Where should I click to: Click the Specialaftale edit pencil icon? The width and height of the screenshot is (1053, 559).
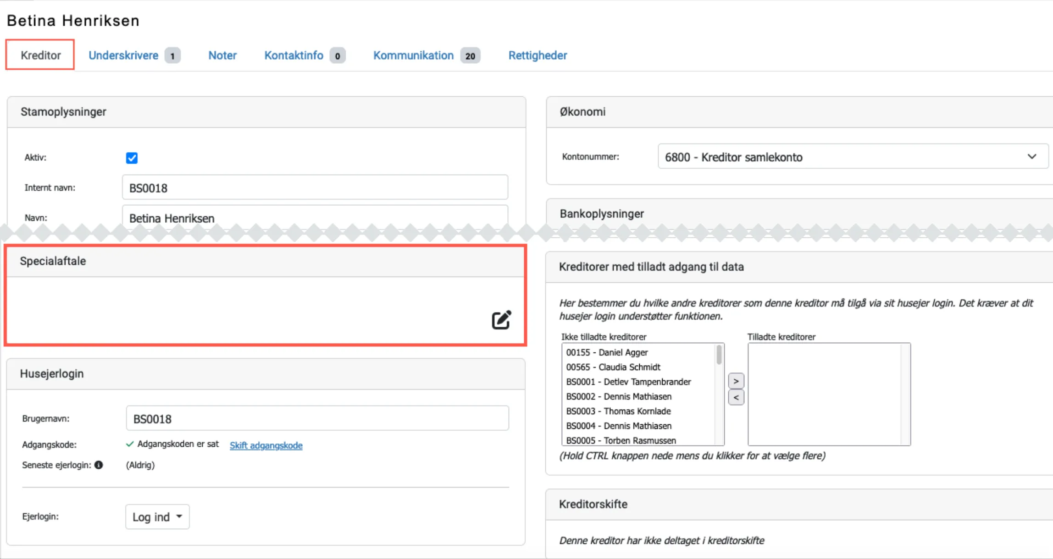[x=501, y=320]
